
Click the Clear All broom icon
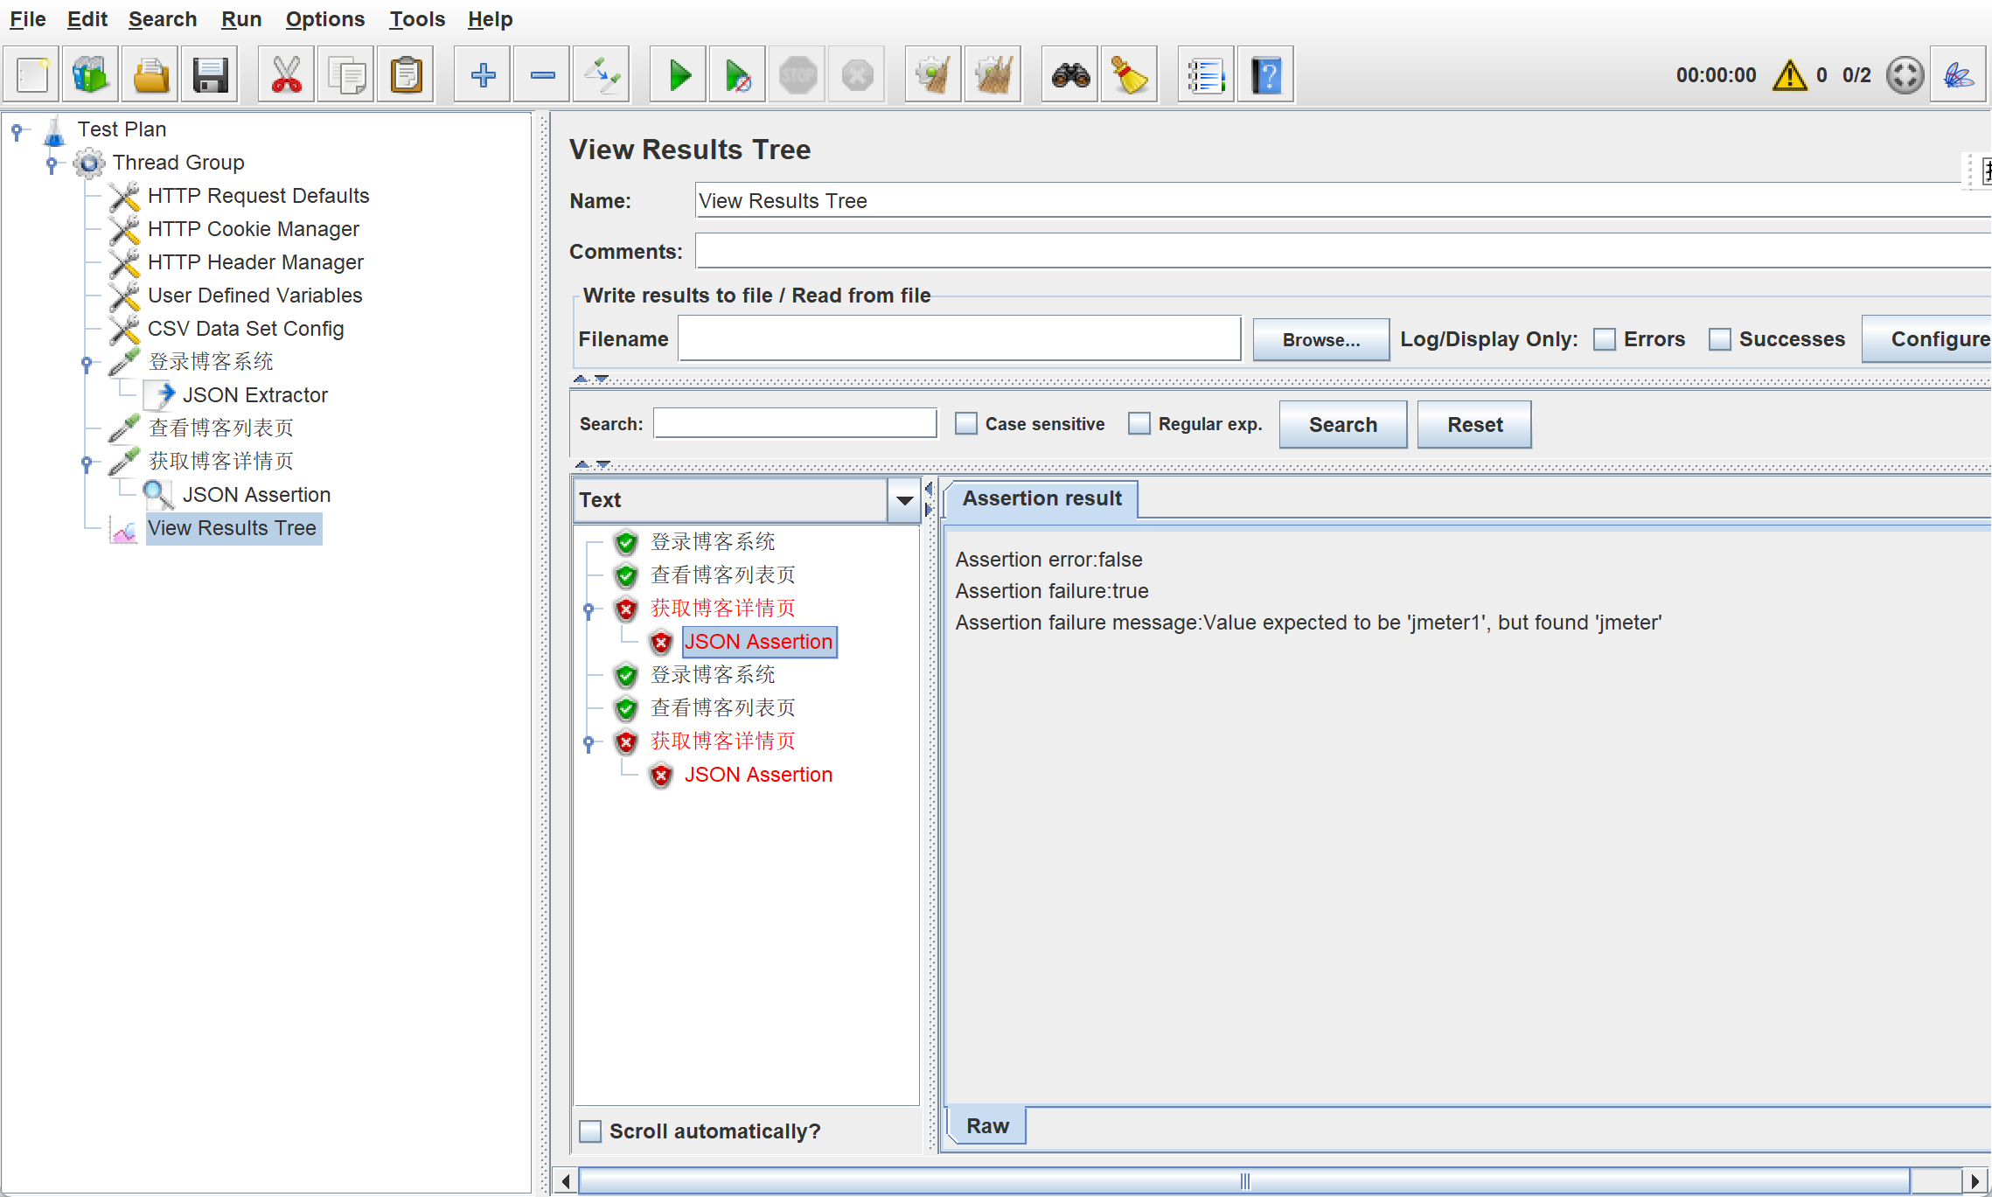click(993, 75)
